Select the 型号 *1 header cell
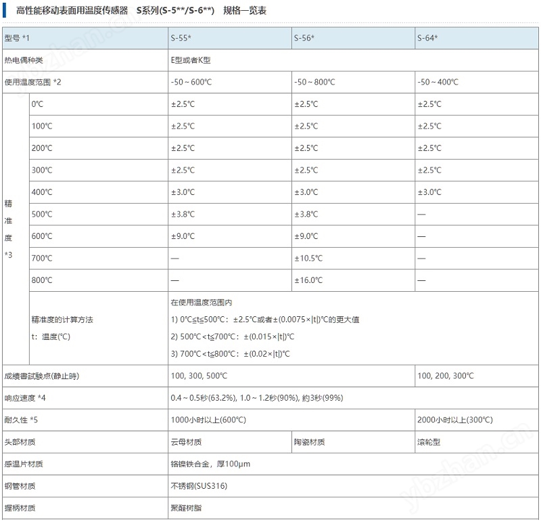Screen dimensions: 541x522 tap(85, 38)
